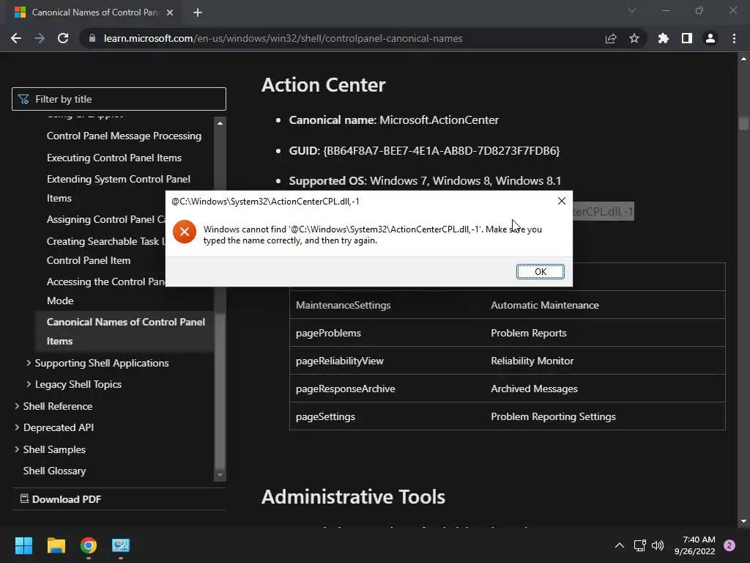This screenshot has height=563, width=750.
Task: Bookmark this tab with star icon
Action: (634, 38)
